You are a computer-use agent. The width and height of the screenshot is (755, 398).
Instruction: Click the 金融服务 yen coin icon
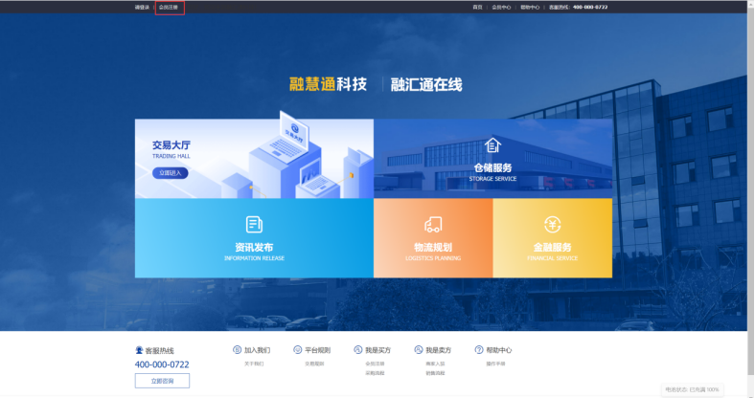[552, 225]
